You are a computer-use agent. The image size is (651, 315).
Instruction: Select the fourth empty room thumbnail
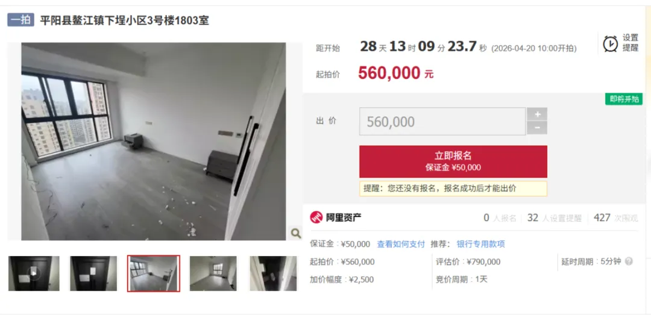pos(213,273)
